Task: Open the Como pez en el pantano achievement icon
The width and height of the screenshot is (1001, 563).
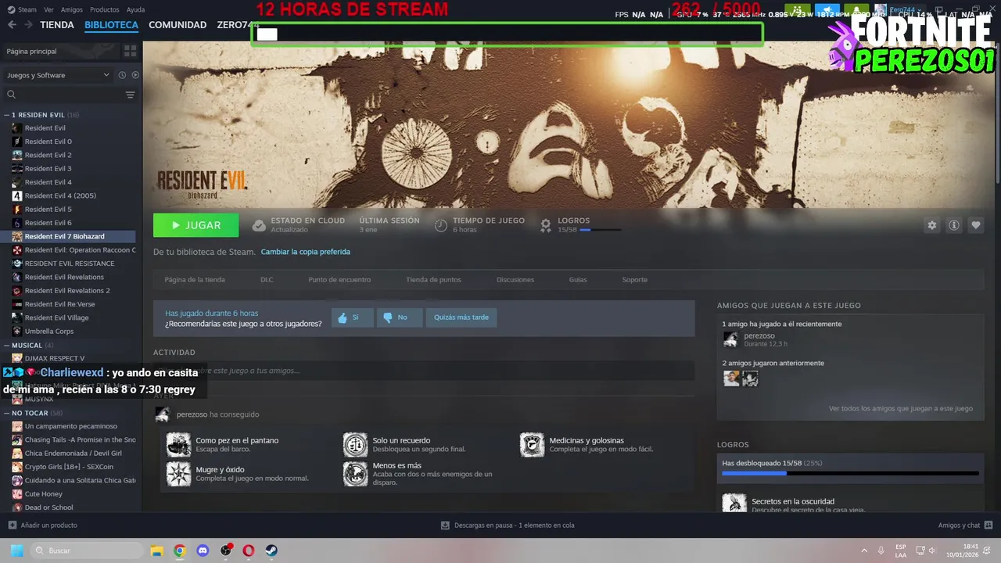Action: tap(178, 444)
